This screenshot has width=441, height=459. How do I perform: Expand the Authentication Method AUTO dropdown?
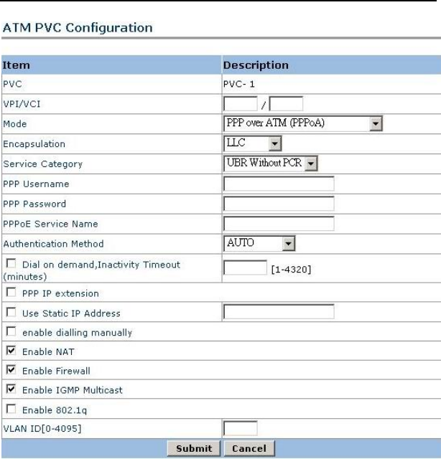point(260,244)
